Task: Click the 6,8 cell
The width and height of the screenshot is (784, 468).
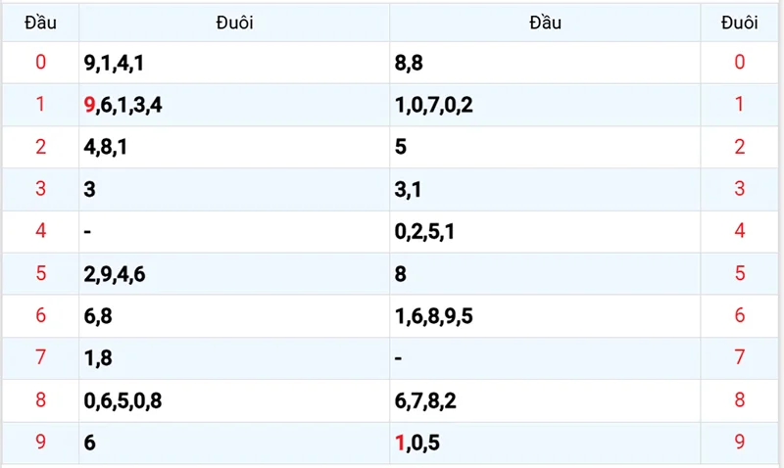Action: click(x=99, y=316)
